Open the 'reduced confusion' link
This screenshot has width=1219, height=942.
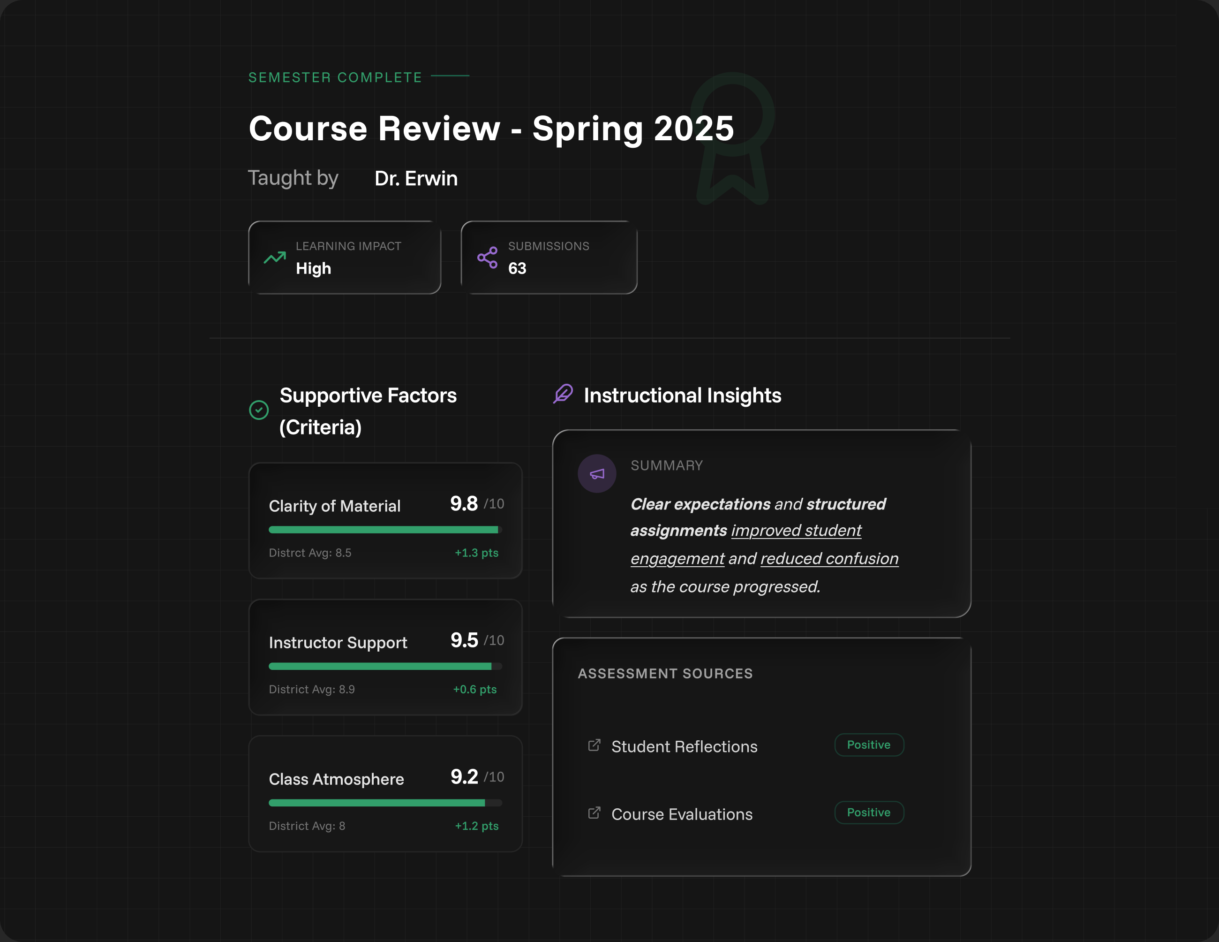click(x=829, y=559)
